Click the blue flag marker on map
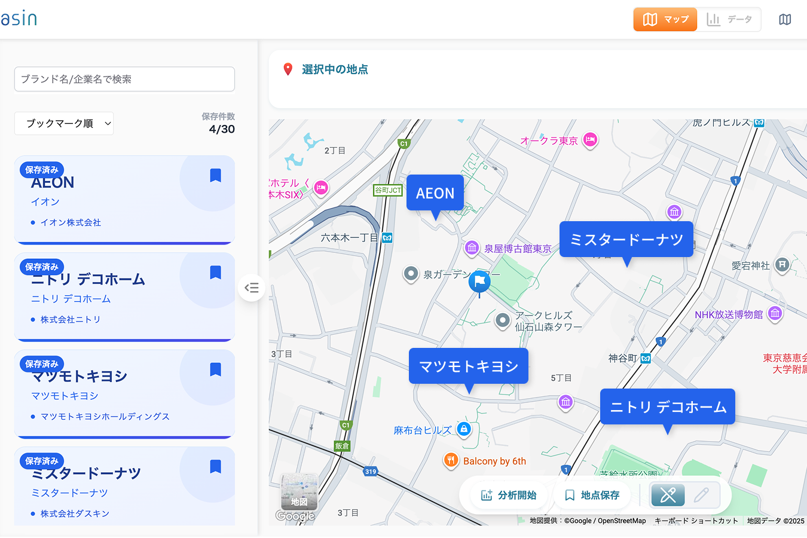This screenshot has width=807, height=538. point(479,281)
